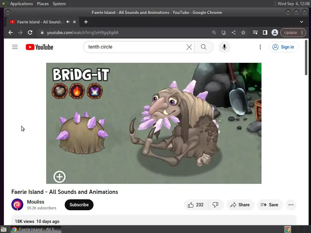Open Chrome three-dot menu

coord(302,32)
